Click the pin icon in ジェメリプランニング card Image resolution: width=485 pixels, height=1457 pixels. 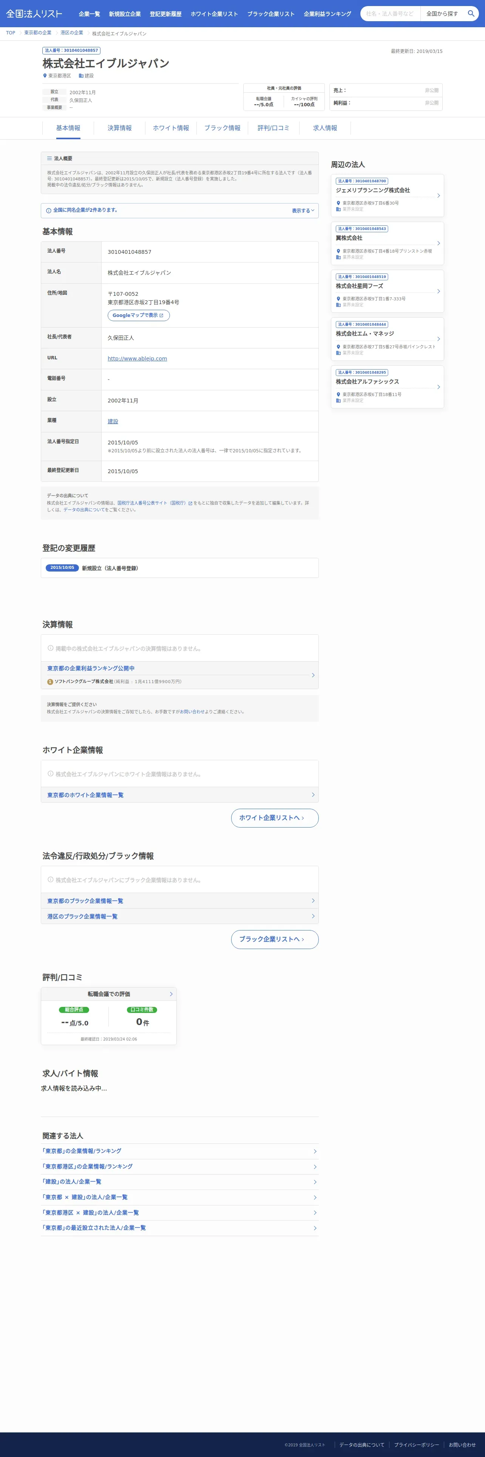coord(339,203)
